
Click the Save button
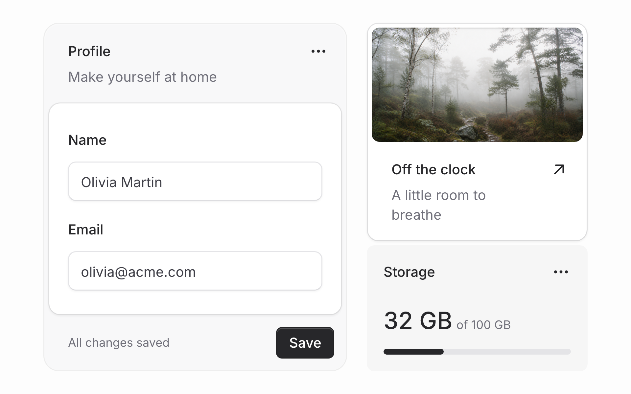(305, 343)
